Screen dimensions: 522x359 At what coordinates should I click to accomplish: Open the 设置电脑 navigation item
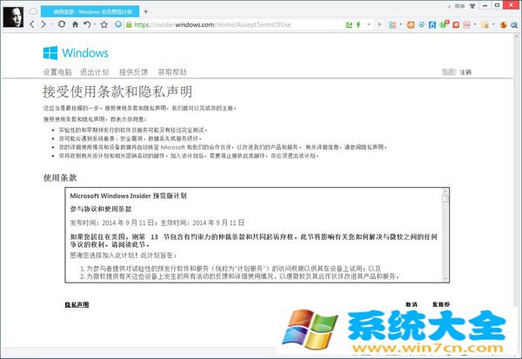tap(57, 72)
